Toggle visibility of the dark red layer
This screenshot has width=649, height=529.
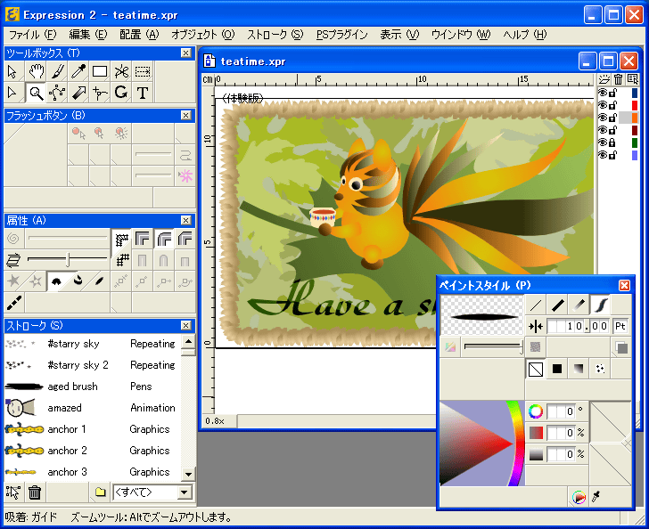(603, 130)
